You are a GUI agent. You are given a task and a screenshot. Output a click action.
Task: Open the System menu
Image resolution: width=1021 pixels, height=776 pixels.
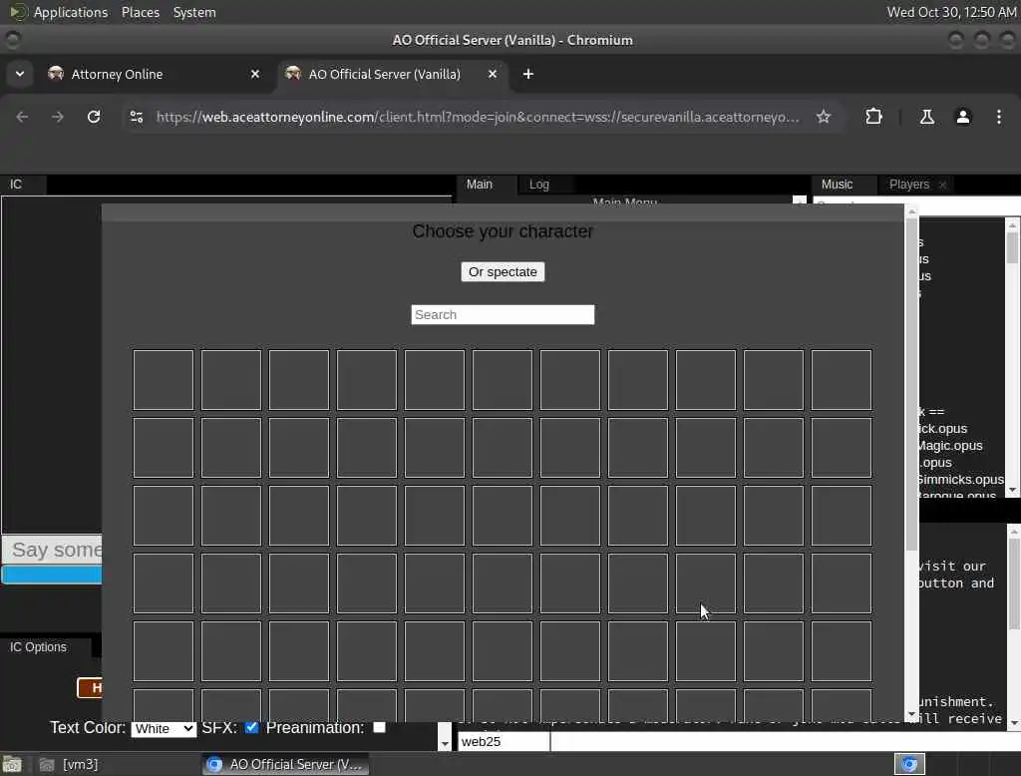(x=194, y=12)
